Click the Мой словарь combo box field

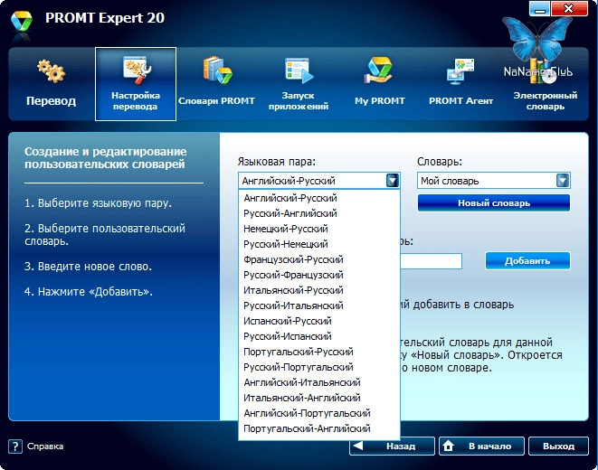click(494, 181)
